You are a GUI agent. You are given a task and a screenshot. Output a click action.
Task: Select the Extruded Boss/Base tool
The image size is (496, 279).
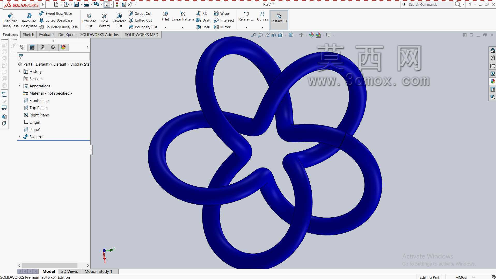(11, 20)
